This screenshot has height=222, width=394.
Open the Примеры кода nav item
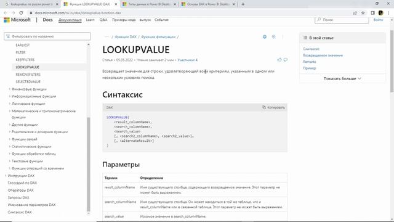(124, 20)
